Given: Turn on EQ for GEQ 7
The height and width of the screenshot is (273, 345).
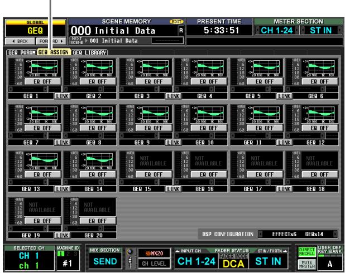Looking at the screenshot, I should (x=42, y=128).
